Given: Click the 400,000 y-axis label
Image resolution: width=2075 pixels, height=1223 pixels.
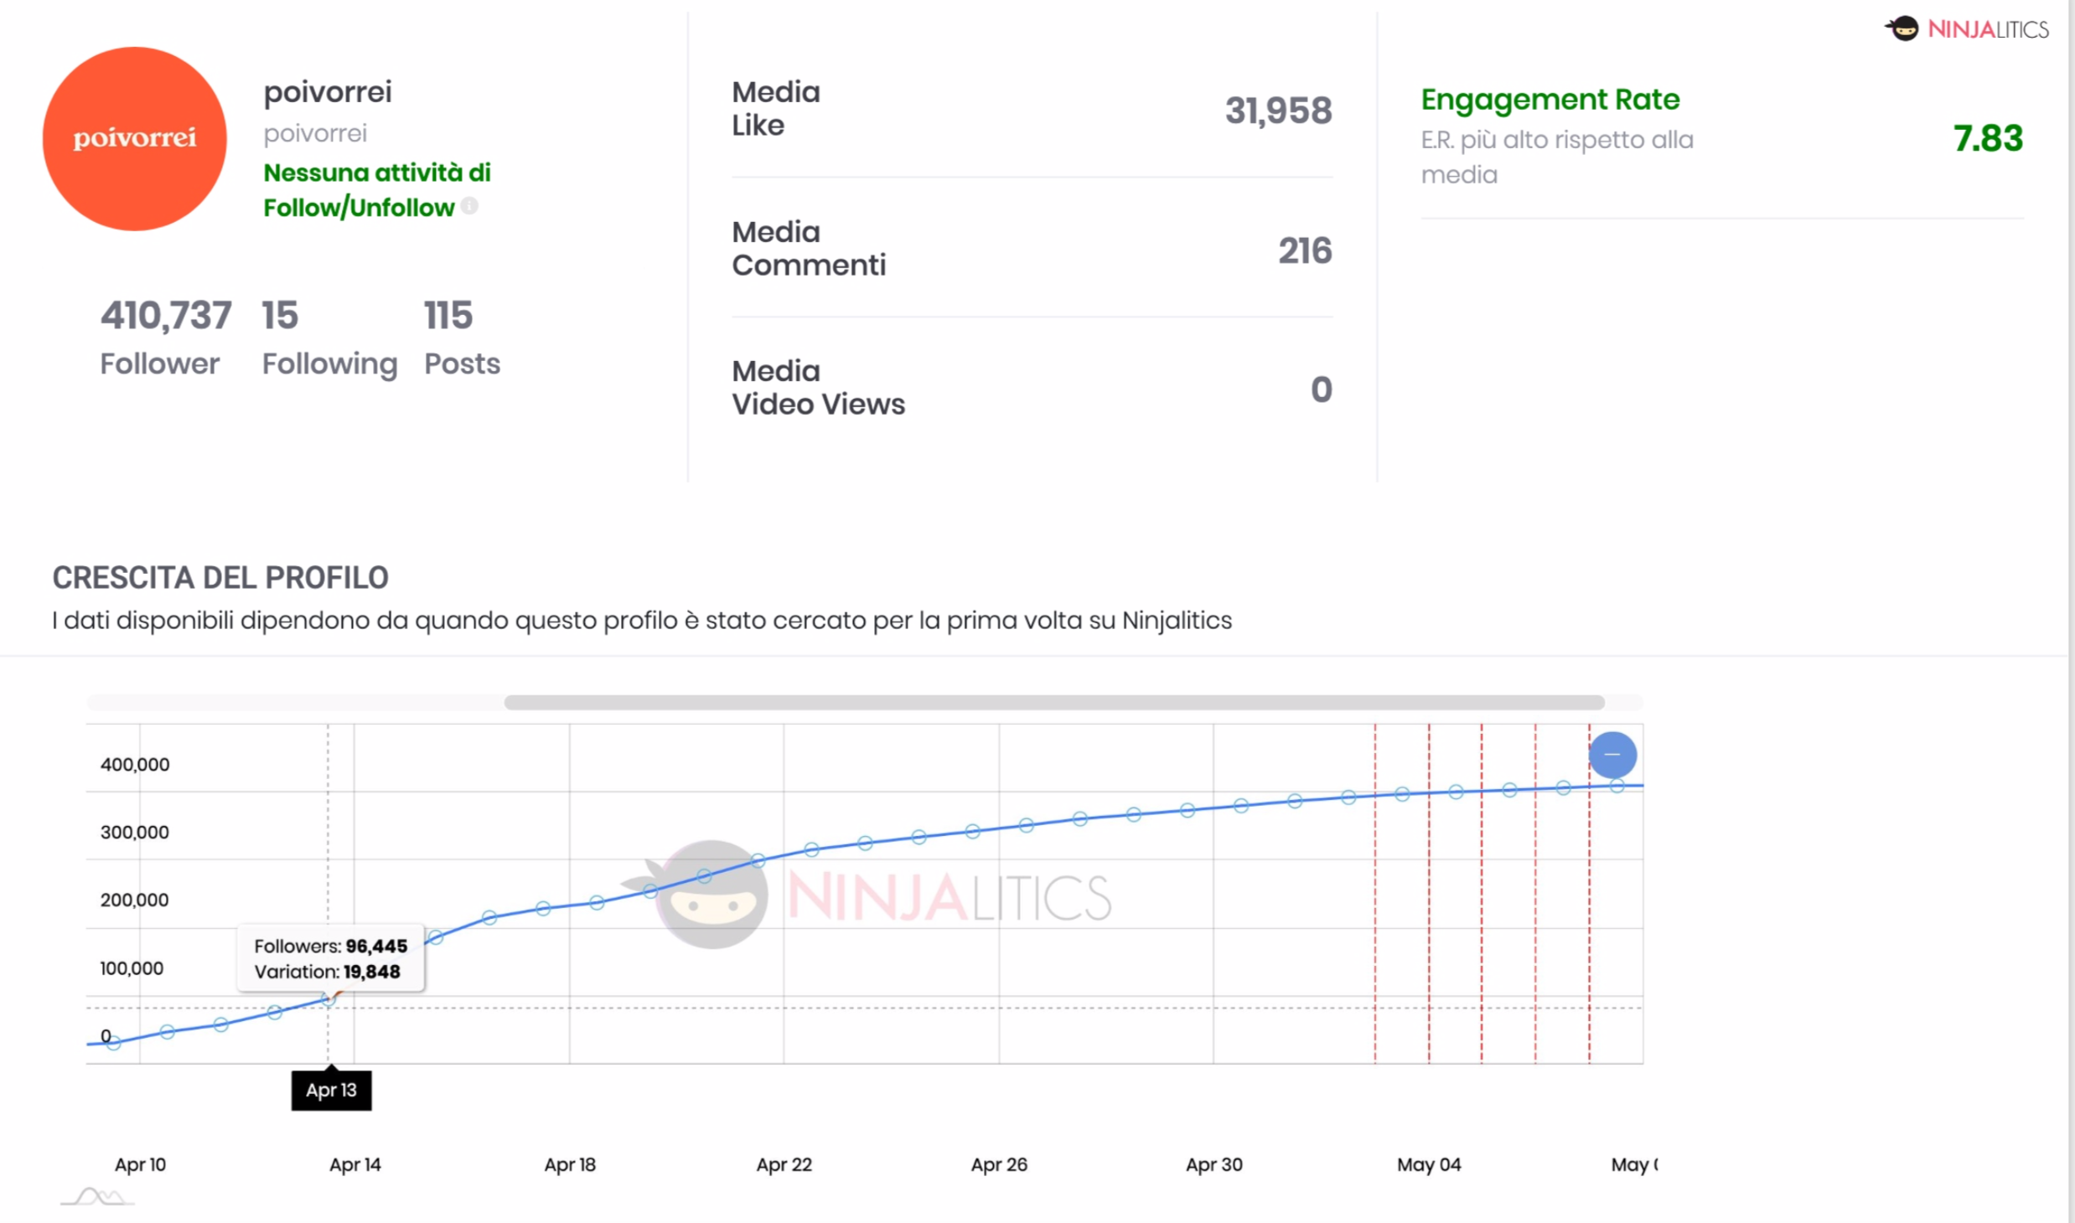Looking at the screenshot, I should (135, 764).
